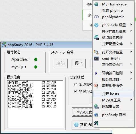Click the log line 正在启动进程
The height and width of the screenshot is (134, 136).
(32, 93)
